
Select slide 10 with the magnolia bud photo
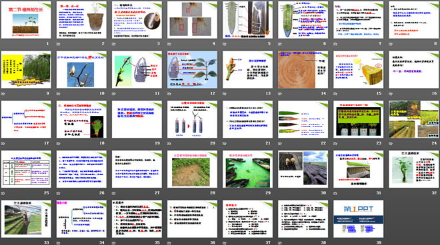81,69
